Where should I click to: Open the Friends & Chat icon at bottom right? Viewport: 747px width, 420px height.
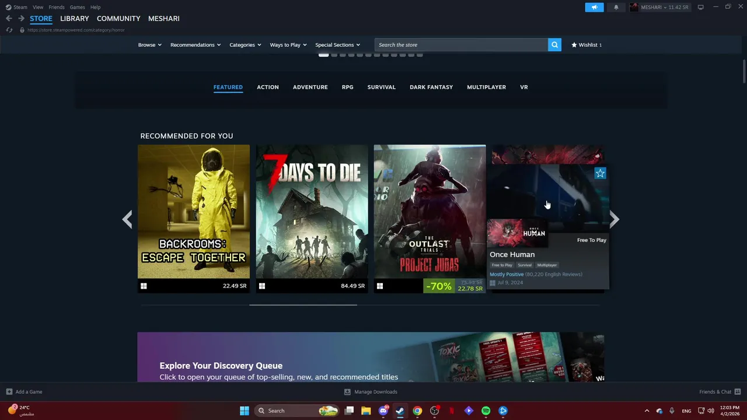coord(738,392)
